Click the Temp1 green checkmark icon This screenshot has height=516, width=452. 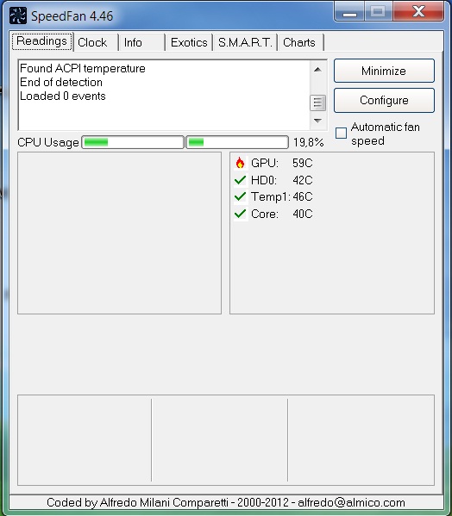(240, 196)
